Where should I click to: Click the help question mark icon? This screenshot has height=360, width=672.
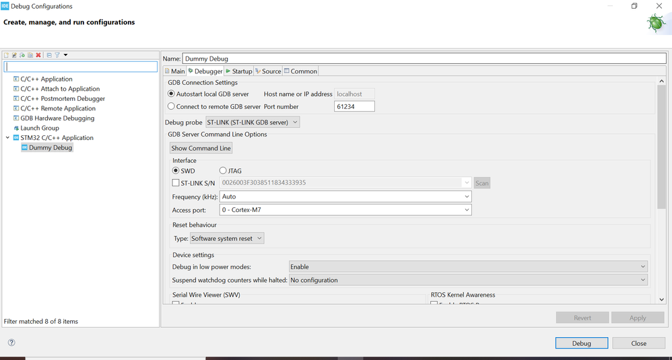click(x=11, y=343)
